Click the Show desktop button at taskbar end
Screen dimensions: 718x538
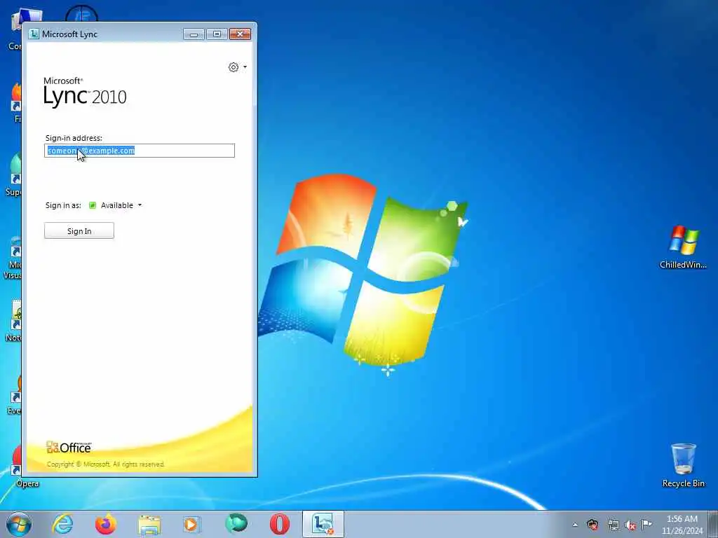pyautogui.click(x=713, y=525)
